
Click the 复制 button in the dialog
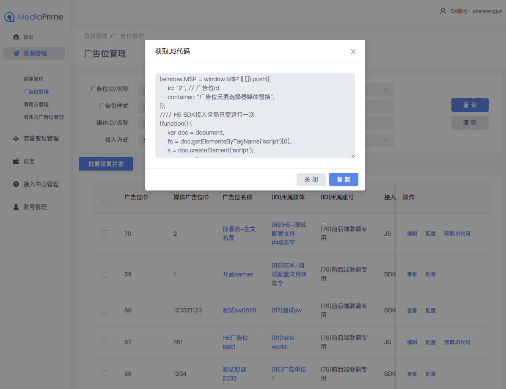344,179
